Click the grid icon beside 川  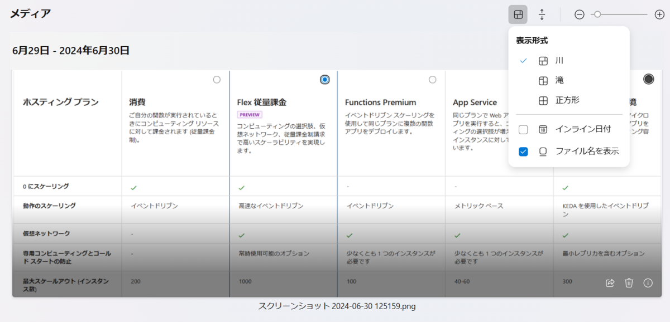click(x=543, y=61)
